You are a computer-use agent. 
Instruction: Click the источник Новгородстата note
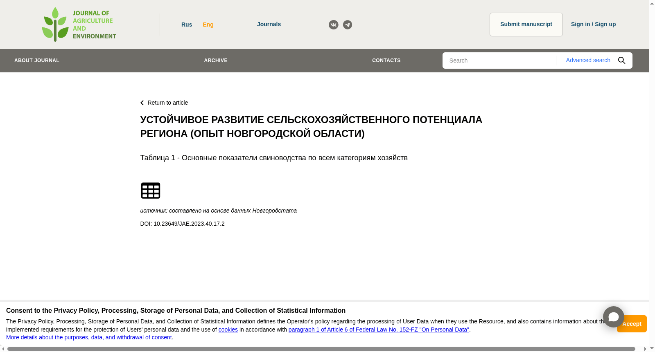click(218, 211)
